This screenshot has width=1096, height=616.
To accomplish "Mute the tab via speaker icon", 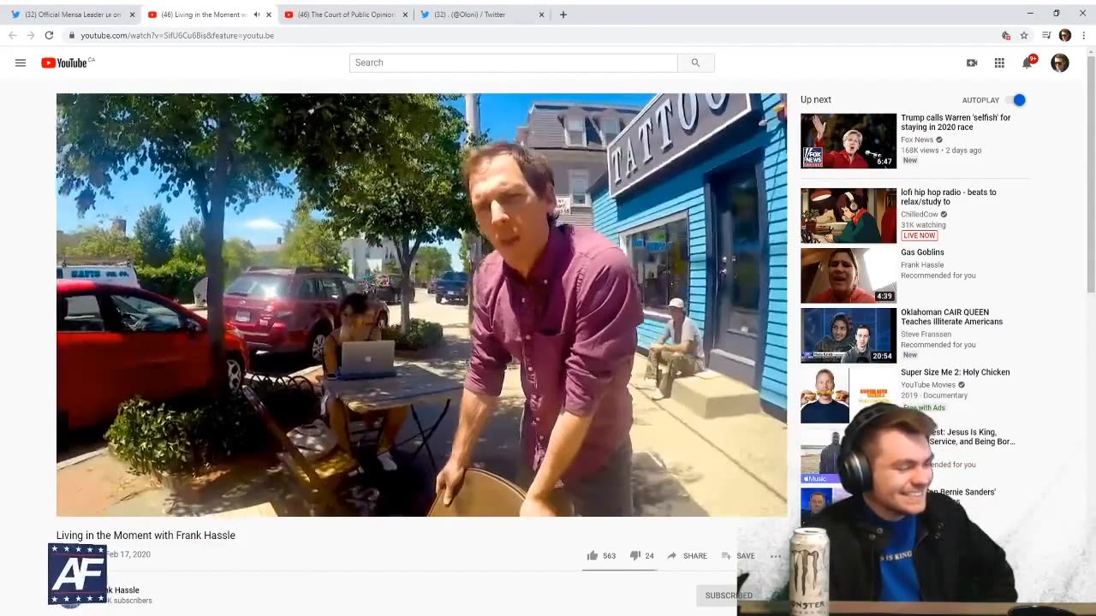I will coord(256,15).
